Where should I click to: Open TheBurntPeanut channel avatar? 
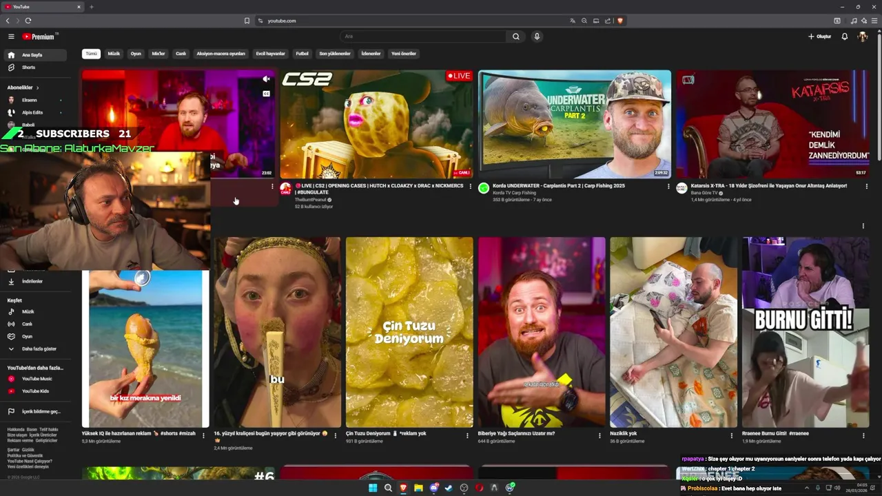[286, 188]
